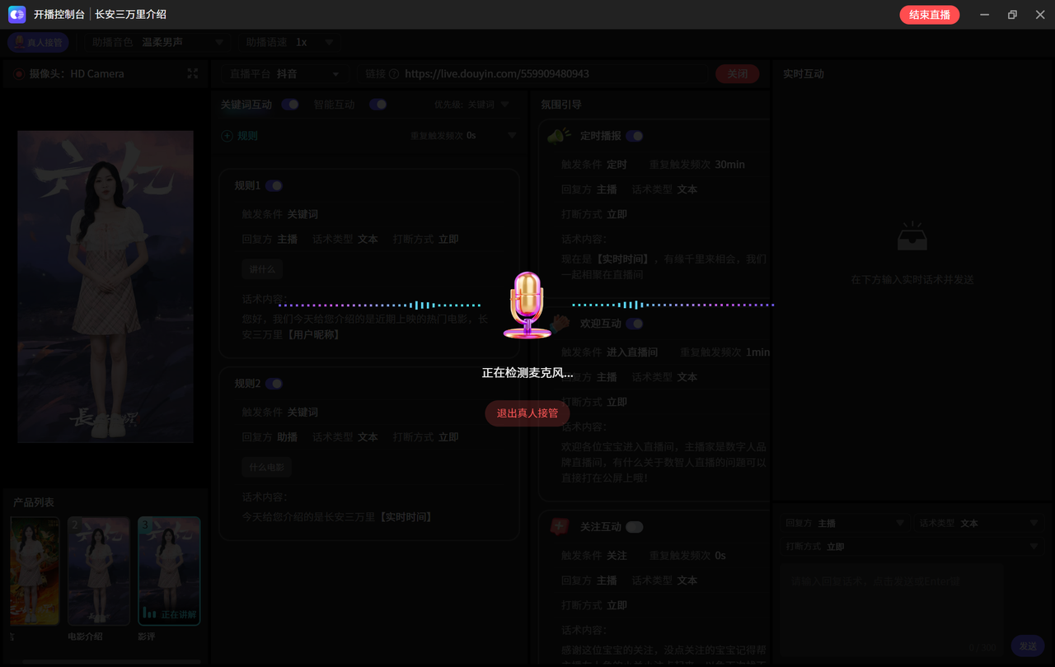
Task: Toggle the 关键词互动 switch
Action: click(290, 105)
